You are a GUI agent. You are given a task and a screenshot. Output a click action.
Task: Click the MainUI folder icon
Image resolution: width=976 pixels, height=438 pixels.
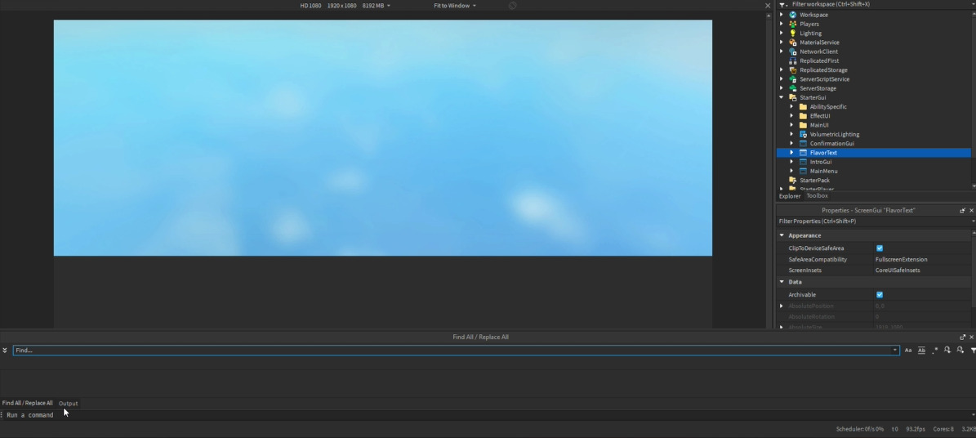[x=803, y=125]
